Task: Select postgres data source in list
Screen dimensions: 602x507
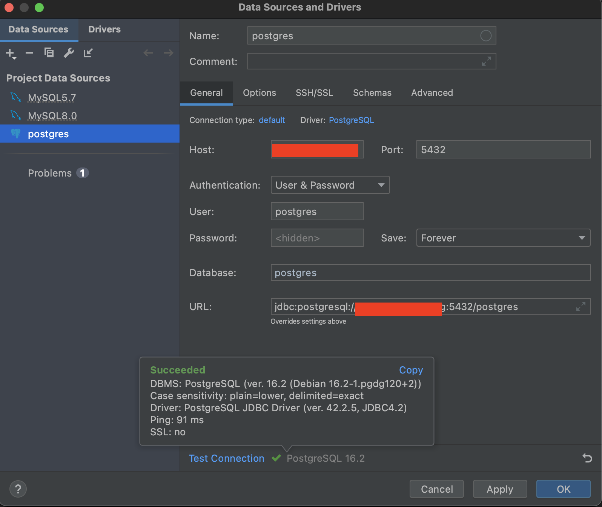Action: pyautogui.click(x=90, y=134)
